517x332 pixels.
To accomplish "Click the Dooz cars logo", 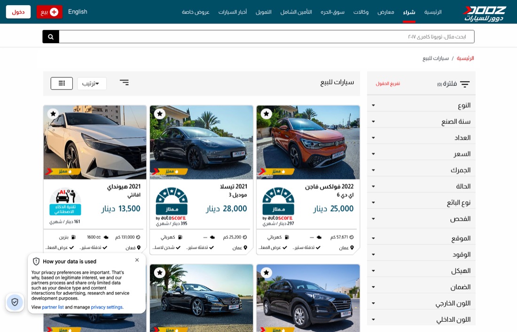I will 485,14.
